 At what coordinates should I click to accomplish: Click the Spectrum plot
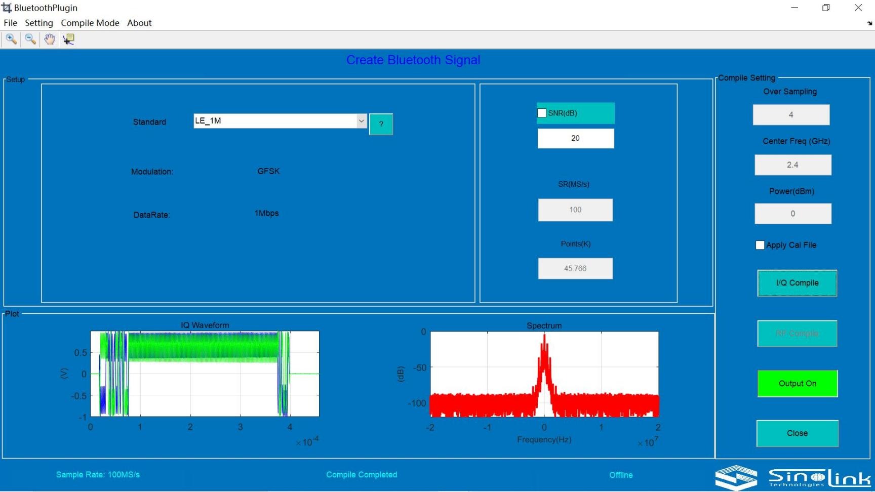pos(544,374)
